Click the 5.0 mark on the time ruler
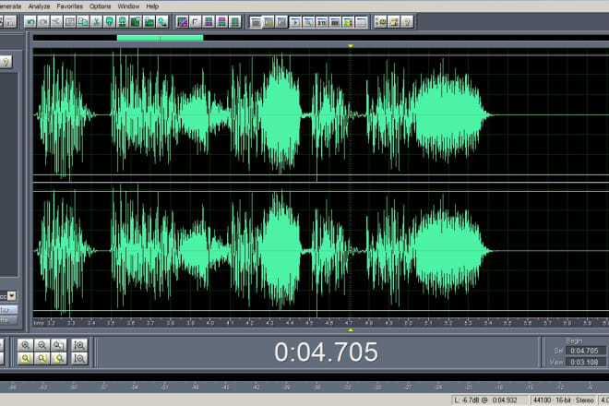 point(409,322)
